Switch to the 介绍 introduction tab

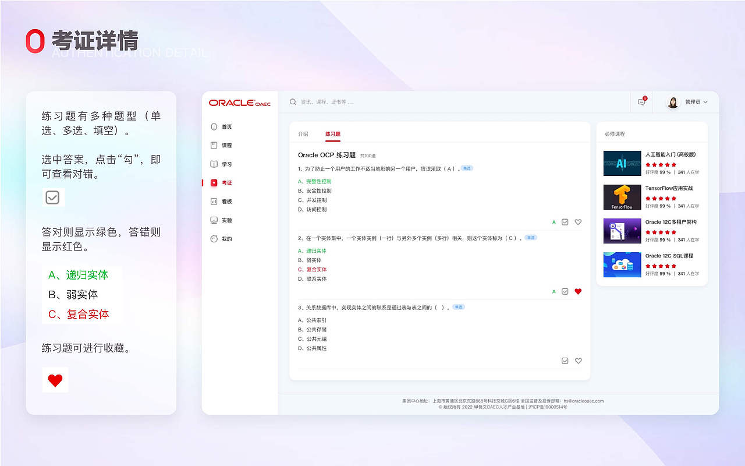tap(303, 133)
